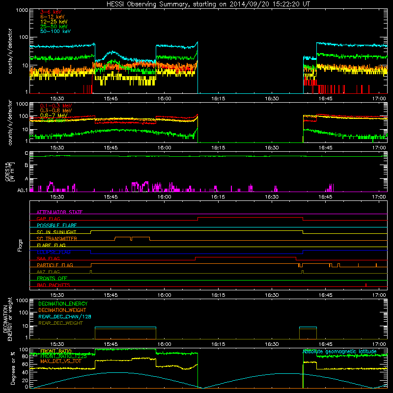Click the red BAD_PACKETS spike near 17:00
Screen dimensions: 393x393
[366, 285]
